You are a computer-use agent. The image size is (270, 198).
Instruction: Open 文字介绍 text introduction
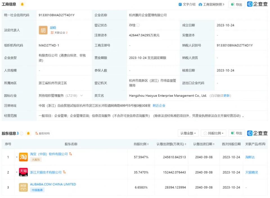coord(187,4)
